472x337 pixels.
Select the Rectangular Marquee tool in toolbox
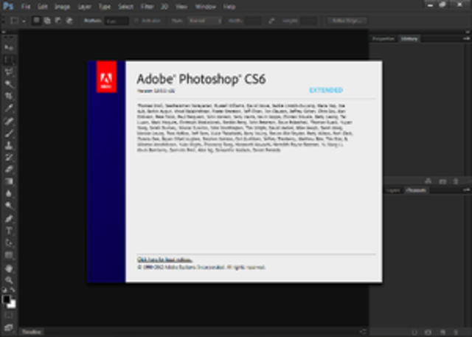[x=9, y=60]
